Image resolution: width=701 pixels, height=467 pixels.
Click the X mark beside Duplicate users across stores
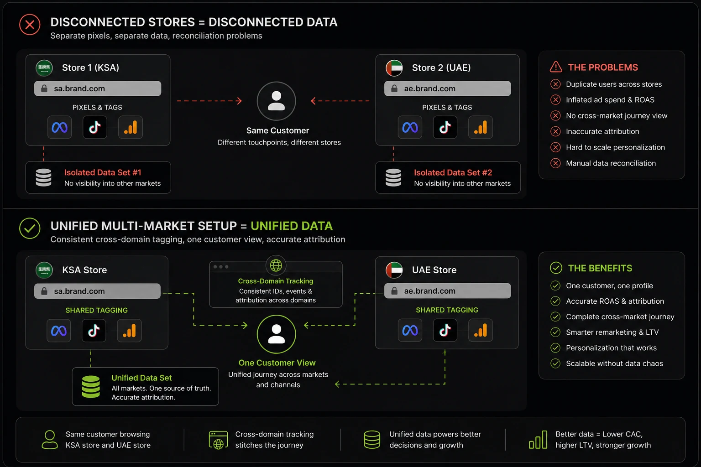555,84
